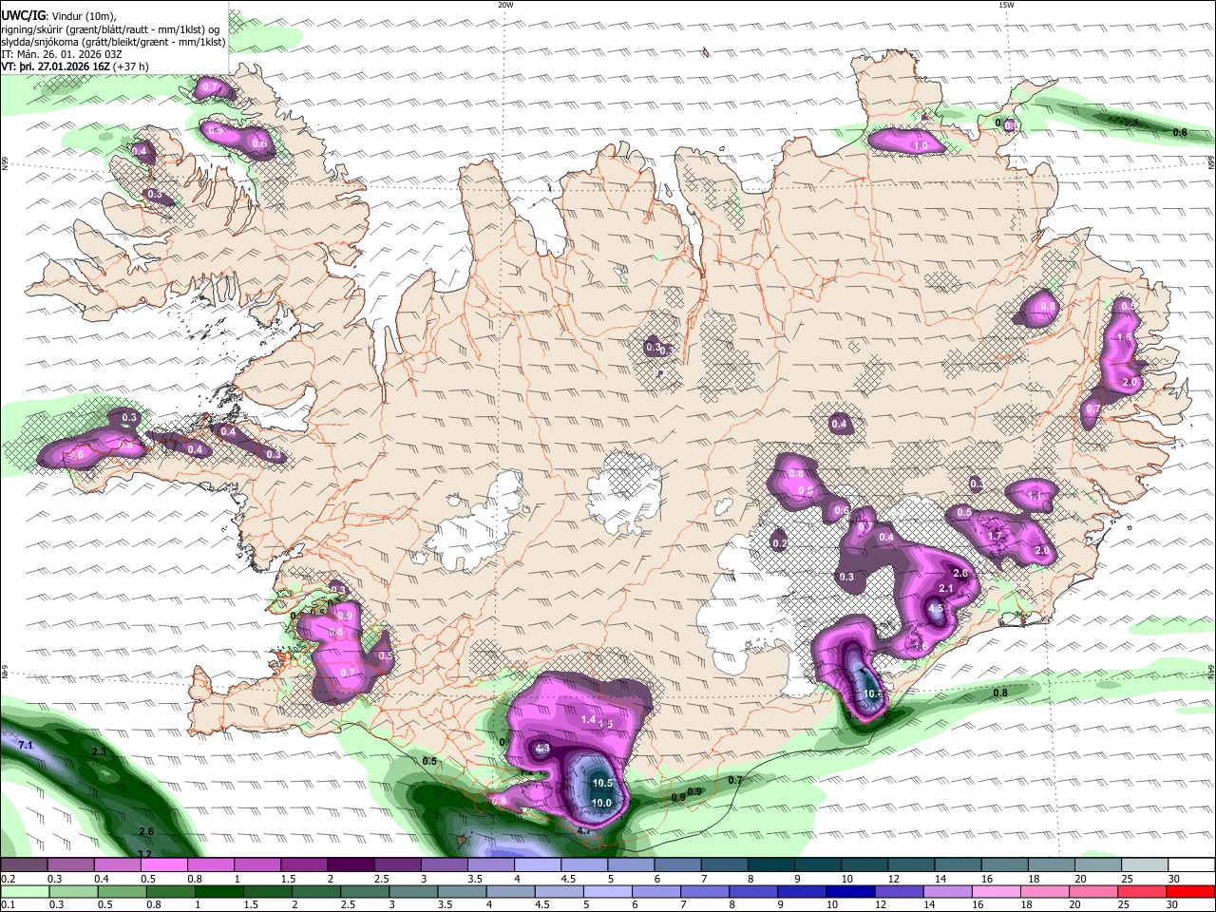Image resolution: width=1216 pixels, height=912 pixels.
Task: Click the 1.7 value in the east
Action: (996, 537)
